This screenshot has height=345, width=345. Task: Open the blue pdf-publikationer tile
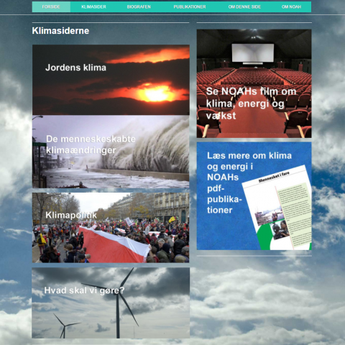coord(254,196)
